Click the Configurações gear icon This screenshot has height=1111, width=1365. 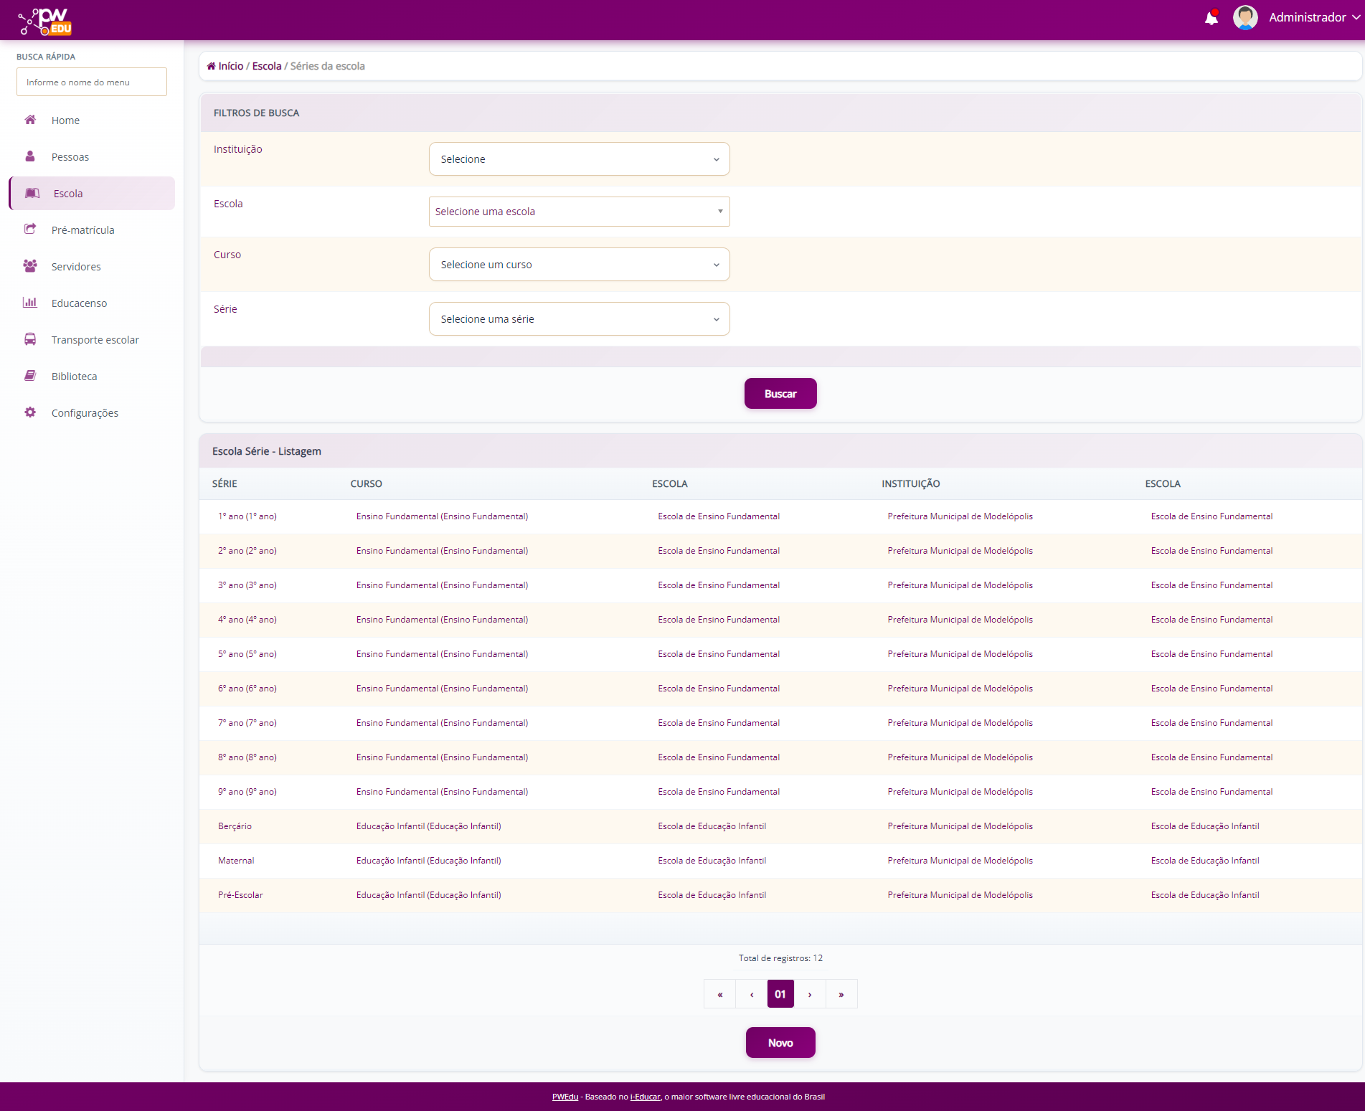pyautogui.click(x=30, y=412)
